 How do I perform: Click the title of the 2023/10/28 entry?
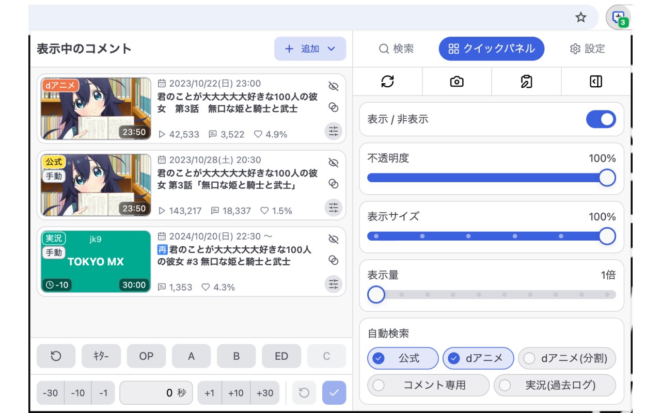point(238,179)
